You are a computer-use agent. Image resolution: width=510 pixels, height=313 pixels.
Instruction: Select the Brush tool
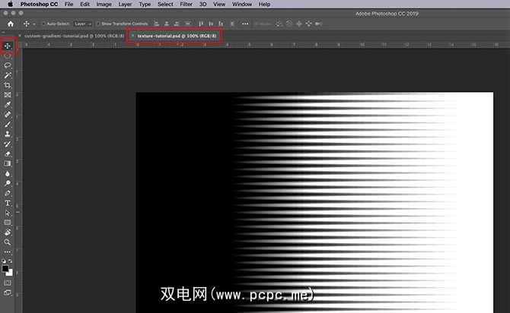tap(8, 125)
